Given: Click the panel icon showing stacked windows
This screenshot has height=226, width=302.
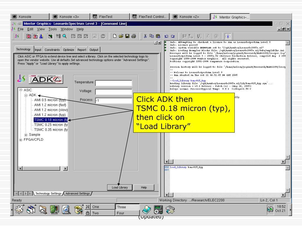Looking at the screenshot, I should (31, 210).
